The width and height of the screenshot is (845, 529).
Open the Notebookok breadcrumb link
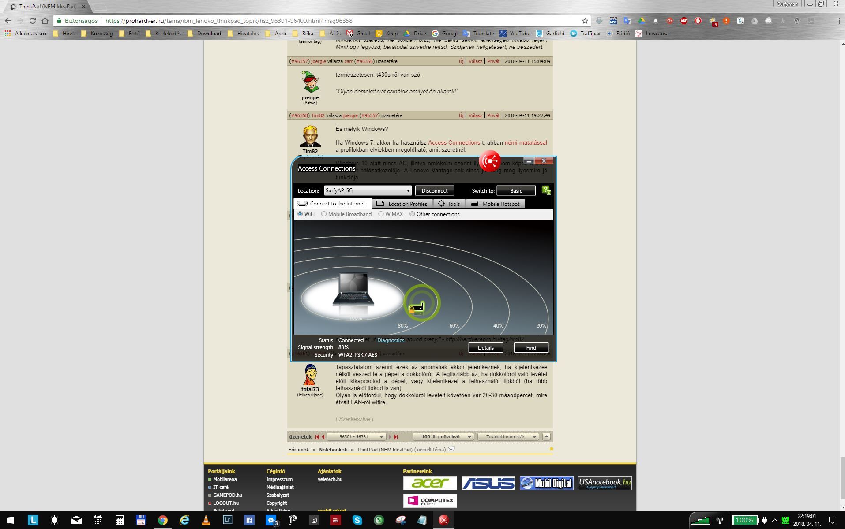333,450
